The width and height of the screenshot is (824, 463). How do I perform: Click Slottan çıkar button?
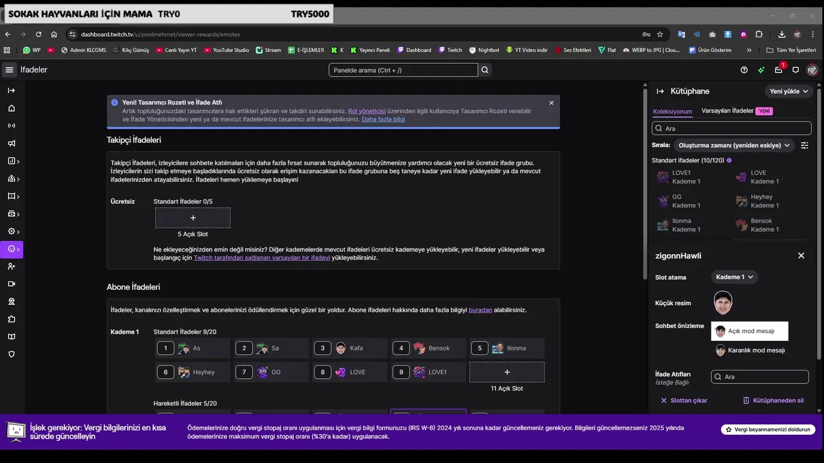click(x=684, y=400)
